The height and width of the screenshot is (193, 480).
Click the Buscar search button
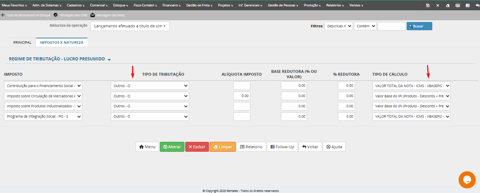point(419,26)
